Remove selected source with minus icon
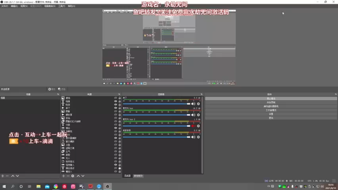Screen dimensions: 338x190 pos(68,176)
